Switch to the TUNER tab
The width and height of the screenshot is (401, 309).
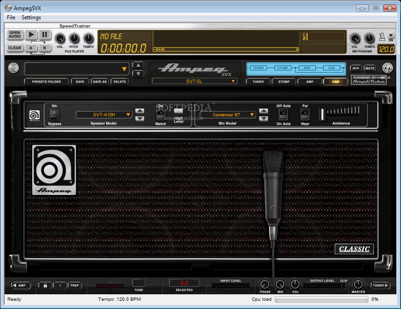click(258, 82)
